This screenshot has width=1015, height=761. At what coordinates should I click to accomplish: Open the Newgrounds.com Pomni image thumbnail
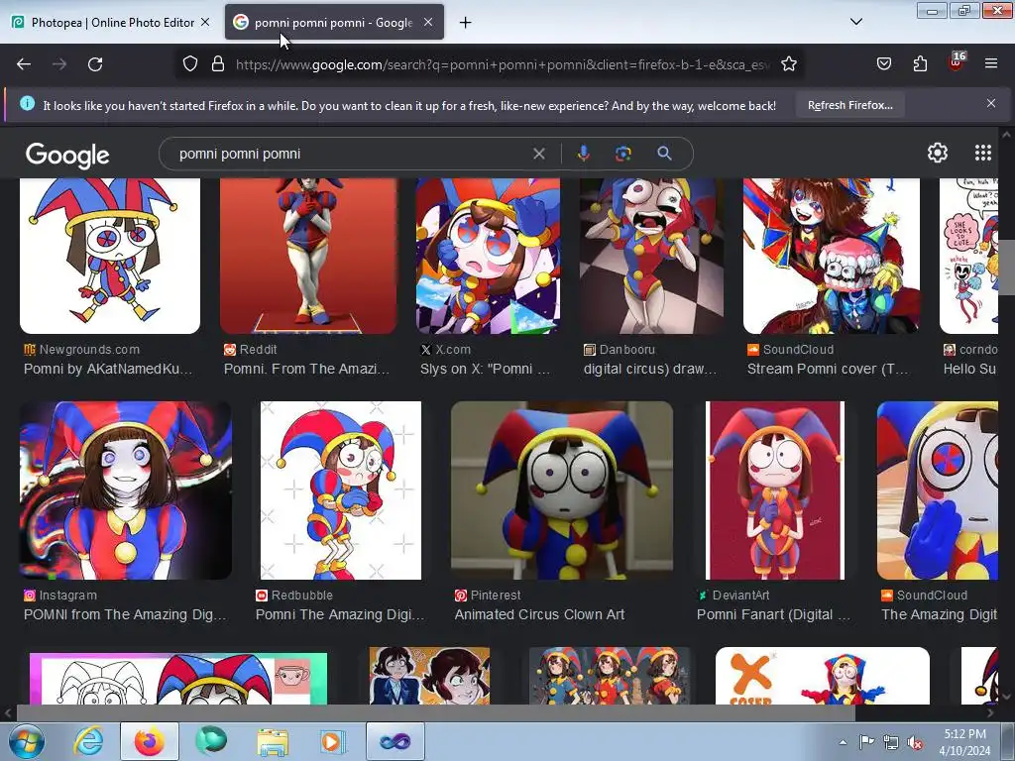click(x=110, y=257)
